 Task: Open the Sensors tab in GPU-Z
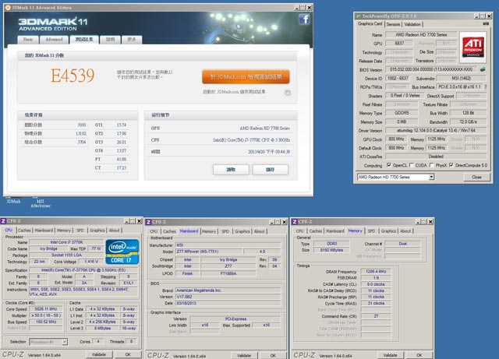point(393,24)
